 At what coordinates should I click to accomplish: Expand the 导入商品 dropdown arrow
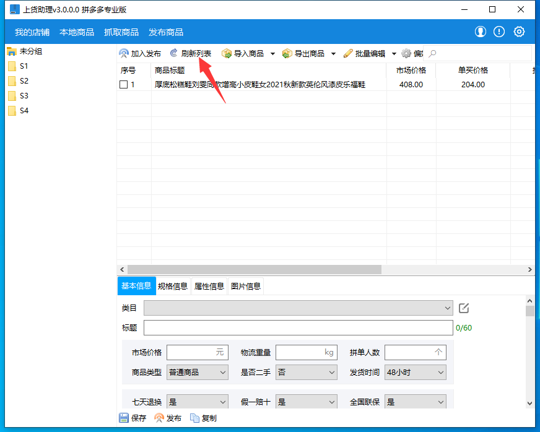272,54
